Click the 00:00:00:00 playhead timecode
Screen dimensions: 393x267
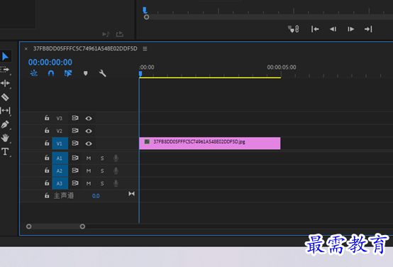coord(50,62)
